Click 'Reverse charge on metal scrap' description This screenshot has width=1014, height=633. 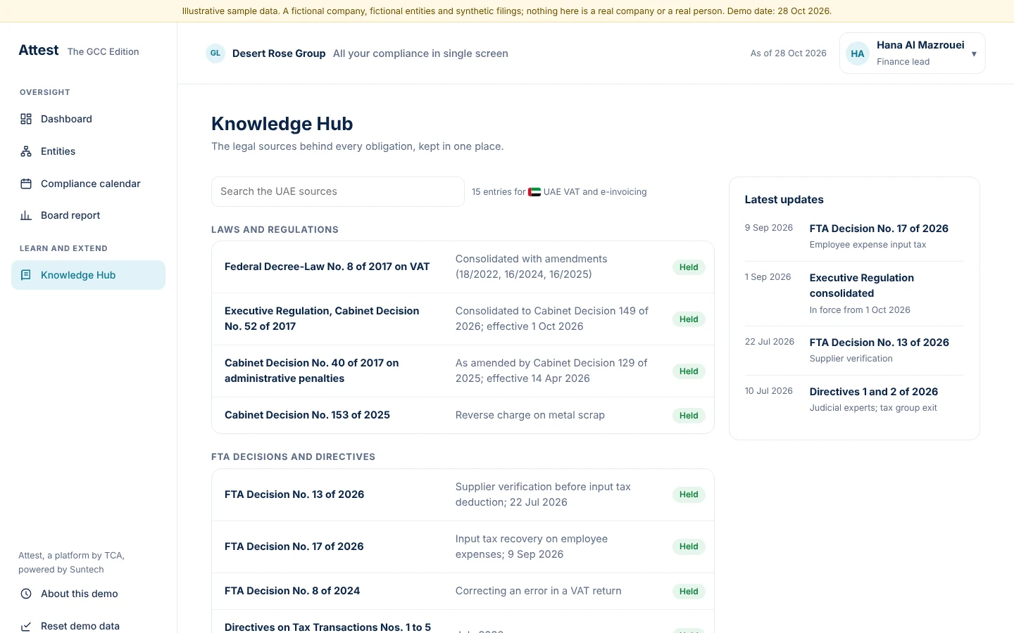[x=530, y=415]
